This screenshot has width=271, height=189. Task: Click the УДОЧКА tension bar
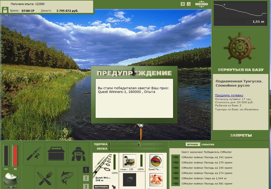point(138,144)
